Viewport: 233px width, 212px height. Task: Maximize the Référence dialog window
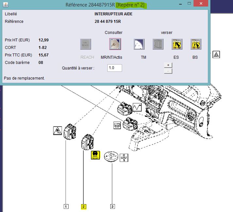[x=189, y=3]
